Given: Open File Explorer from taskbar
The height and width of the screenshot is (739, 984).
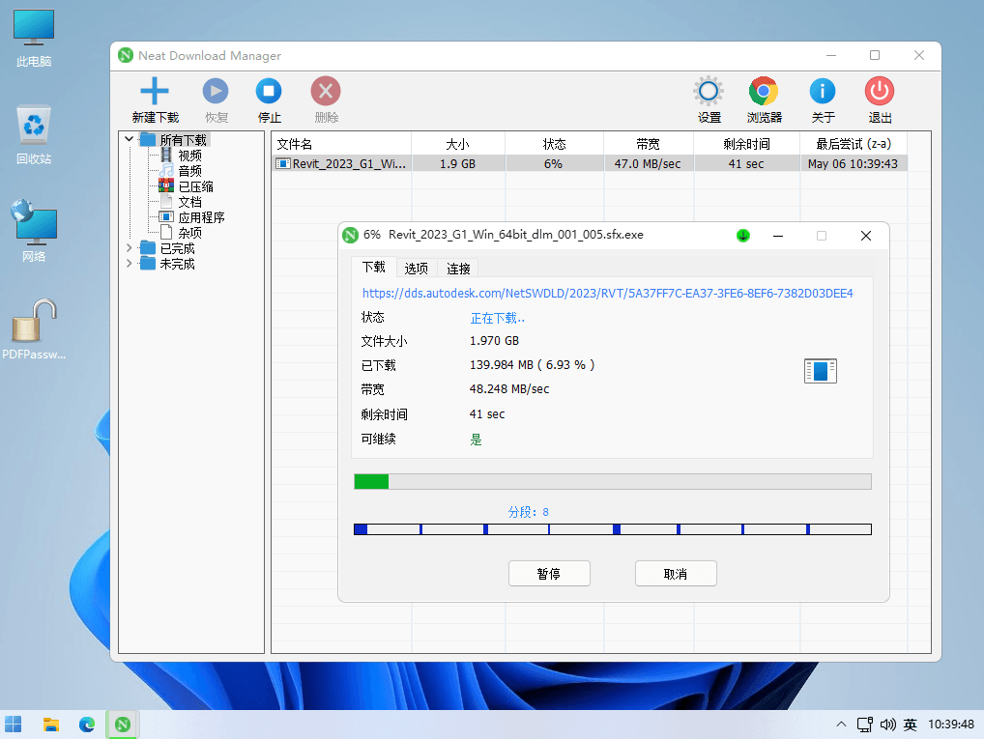Looking at the screenshot, I should click(x=51, y=725).
